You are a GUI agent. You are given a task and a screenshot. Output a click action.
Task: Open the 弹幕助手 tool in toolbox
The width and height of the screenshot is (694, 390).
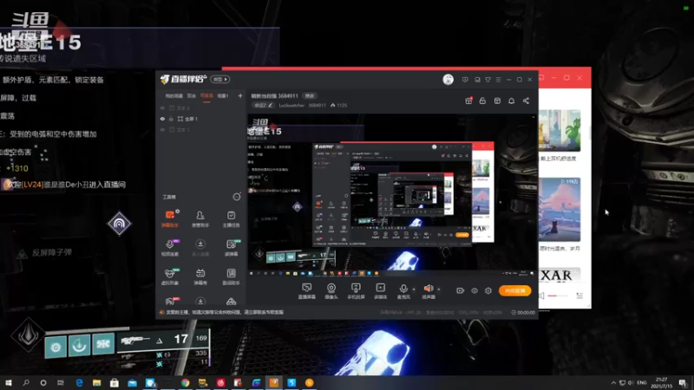pyautogui.click(x=170, y=218)
